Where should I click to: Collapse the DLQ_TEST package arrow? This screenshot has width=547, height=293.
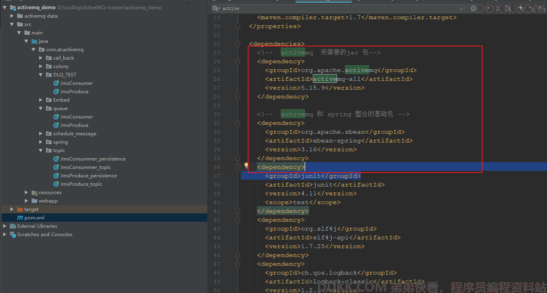[41, 75]
